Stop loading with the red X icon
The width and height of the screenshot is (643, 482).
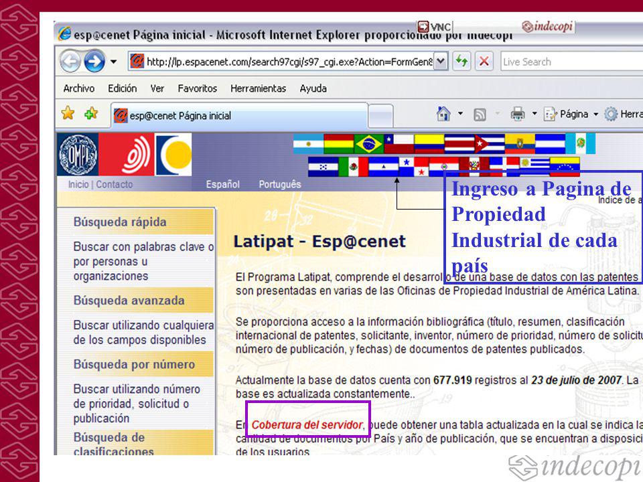(484, 62)
